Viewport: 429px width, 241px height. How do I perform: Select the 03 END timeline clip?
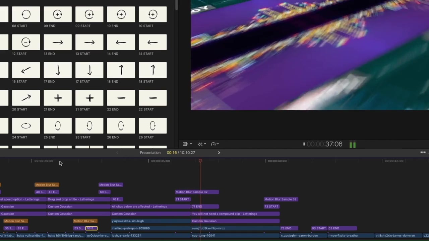[342, 228]
